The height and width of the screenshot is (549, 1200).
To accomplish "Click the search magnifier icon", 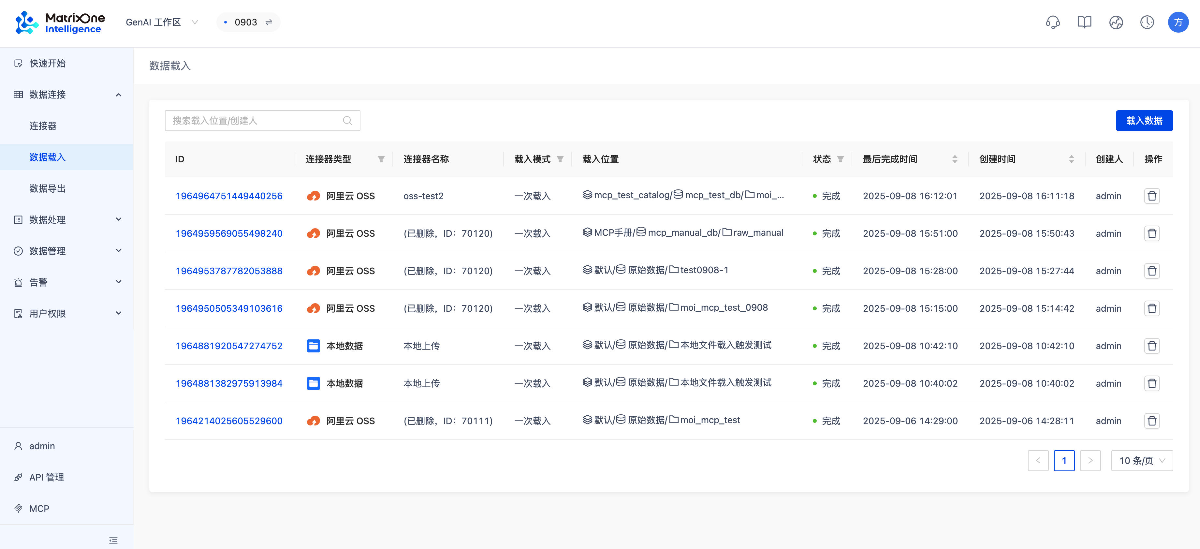I will click(347, 121).
